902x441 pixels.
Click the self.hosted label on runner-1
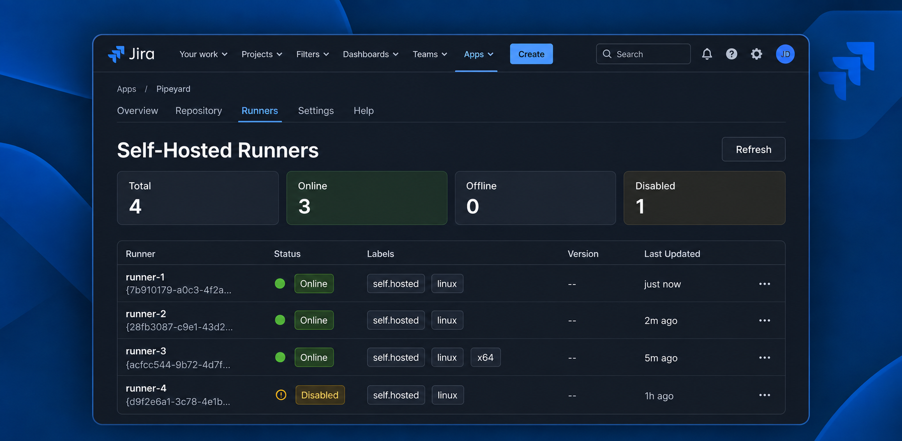tap(396, 284)
